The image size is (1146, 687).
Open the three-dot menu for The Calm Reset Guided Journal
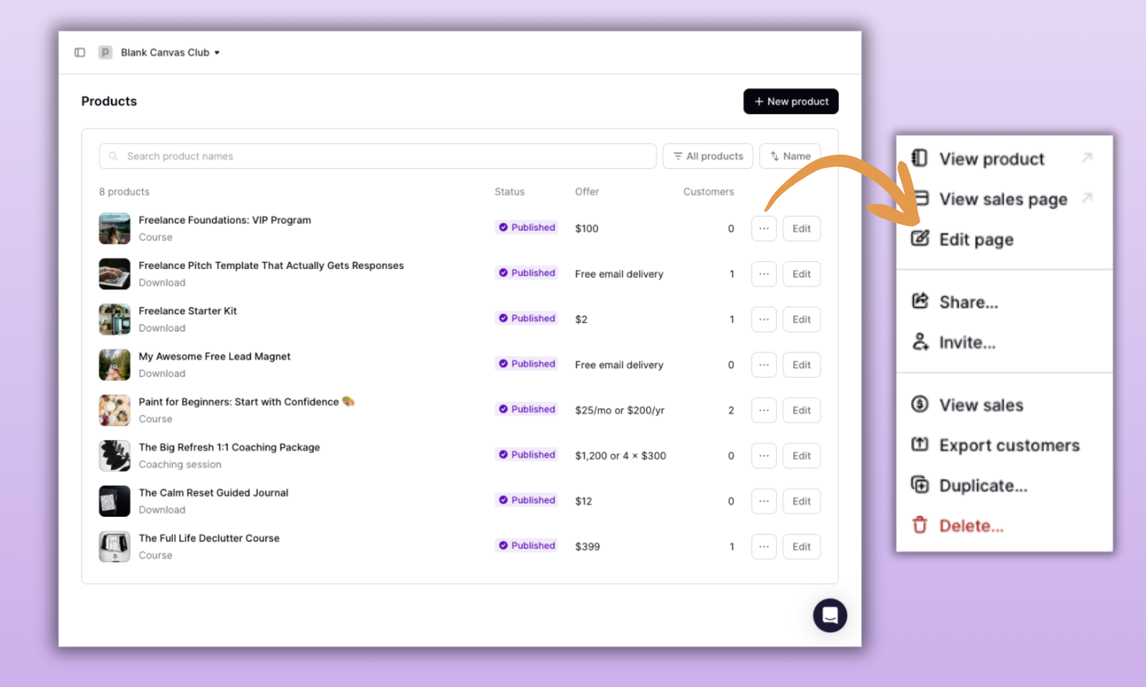(x=763, y=501)
